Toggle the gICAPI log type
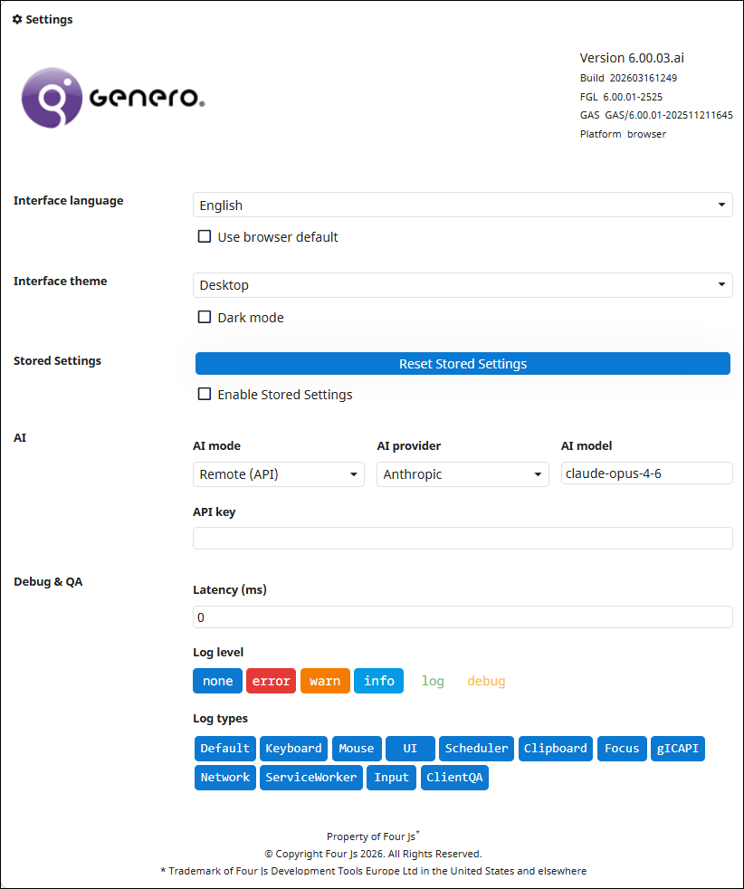Screen dimensions: 744x889 [677, 749]
